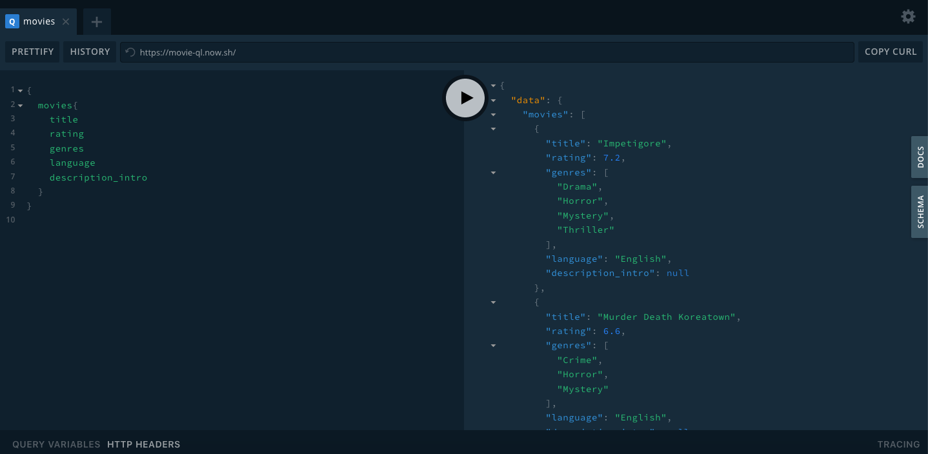
Task: Click the "data" key in results
Action: tap(529, 100)
